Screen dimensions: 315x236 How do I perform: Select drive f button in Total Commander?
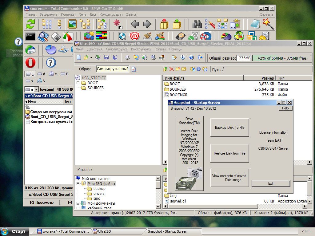coord(64,74)
